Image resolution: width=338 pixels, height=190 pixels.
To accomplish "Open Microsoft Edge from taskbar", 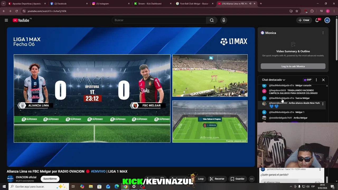I will [117, 187].
